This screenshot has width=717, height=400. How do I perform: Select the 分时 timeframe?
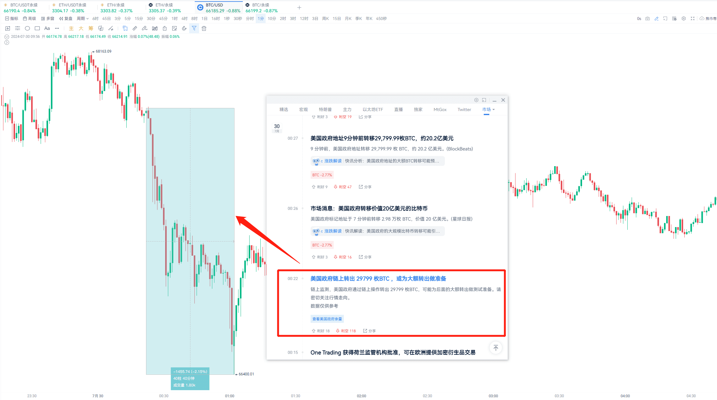click(250, 18)
